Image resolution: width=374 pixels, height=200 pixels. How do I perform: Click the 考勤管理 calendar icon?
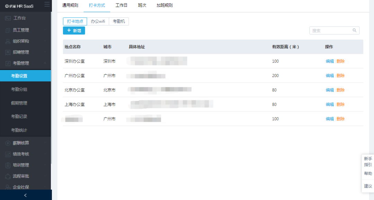(8, 63)
